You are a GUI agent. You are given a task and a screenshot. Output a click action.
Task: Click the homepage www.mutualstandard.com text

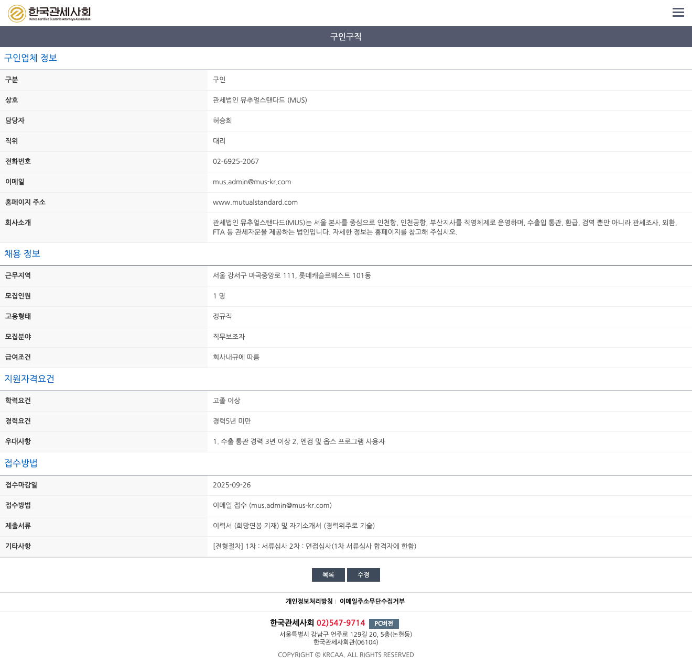pos(255,203)
